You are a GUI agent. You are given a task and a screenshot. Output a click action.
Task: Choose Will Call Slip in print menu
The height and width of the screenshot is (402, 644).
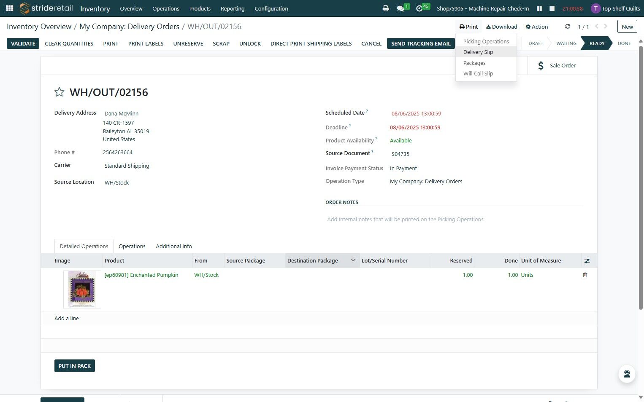click(486, 73)
